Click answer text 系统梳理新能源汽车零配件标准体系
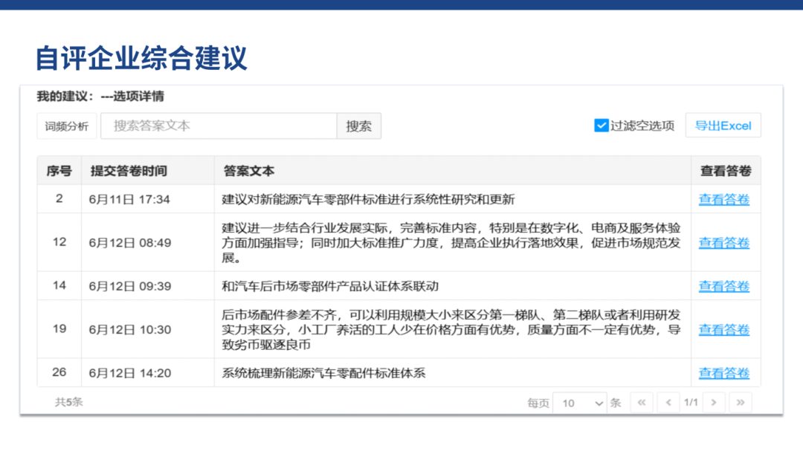803x451 pixels. [323, 373]
